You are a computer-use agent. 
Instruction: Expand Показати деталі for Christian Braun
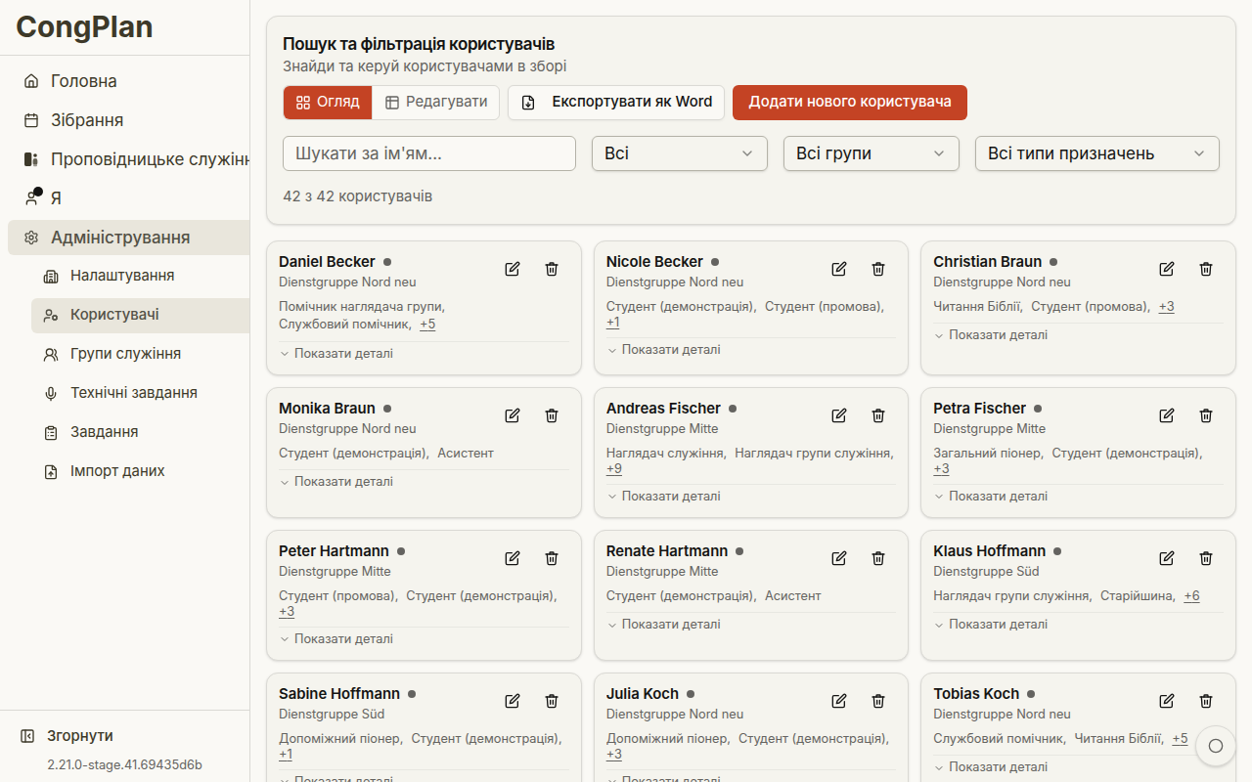[x=991, y=334]
